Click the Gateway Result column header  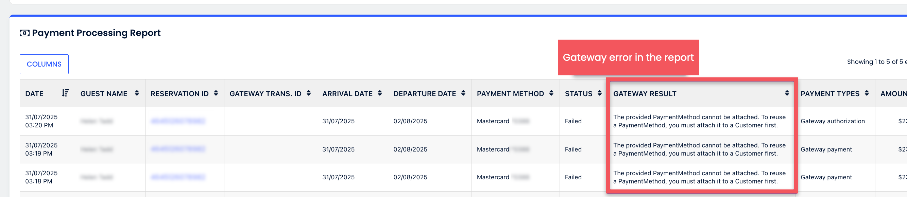pos(645,94)
